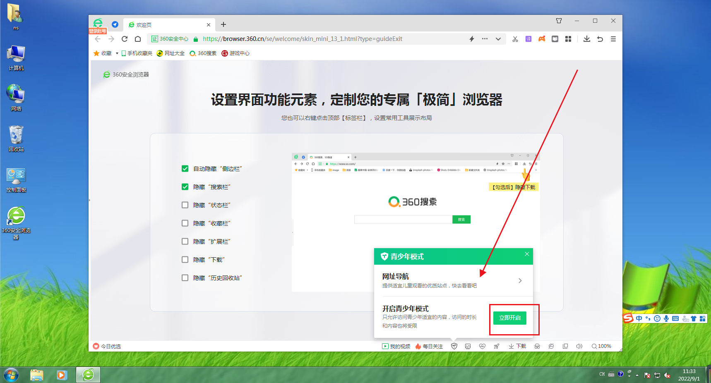The width and height of the screenshot is (711, 383).
Task: Open a new tab with plus button
Action: click(223, 24)
